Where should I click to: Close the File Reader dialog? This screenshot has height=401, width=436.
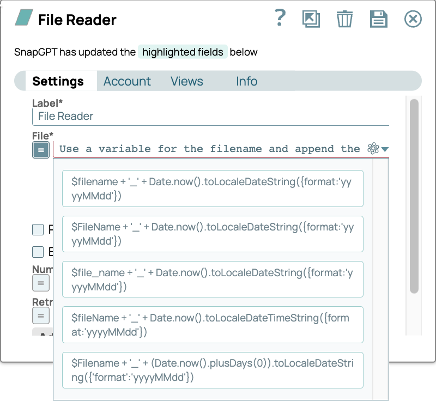pyautogui.click(x=413, y=20)
